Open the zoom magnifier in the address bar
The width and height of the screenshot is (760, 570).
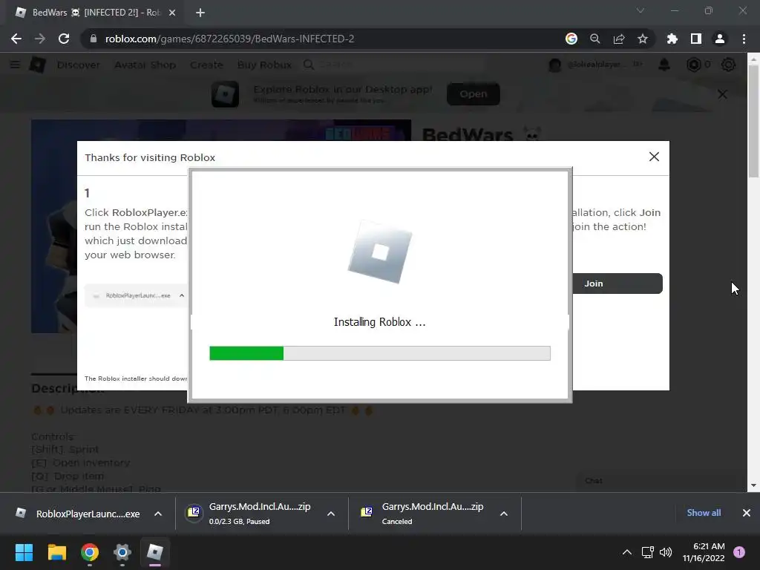(594, 39)
